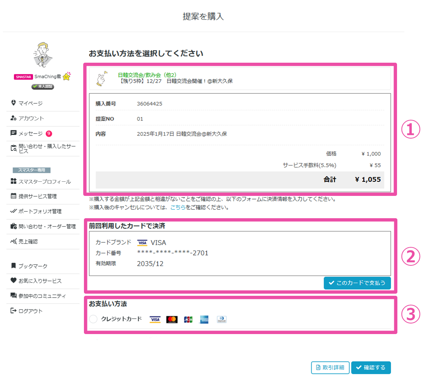Click the account settings person icon
425x384 pixels.
point(13,118)
